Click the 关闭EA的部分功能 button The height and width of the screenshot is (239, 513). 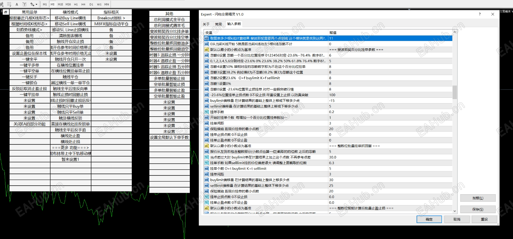[x=29, y=124]
